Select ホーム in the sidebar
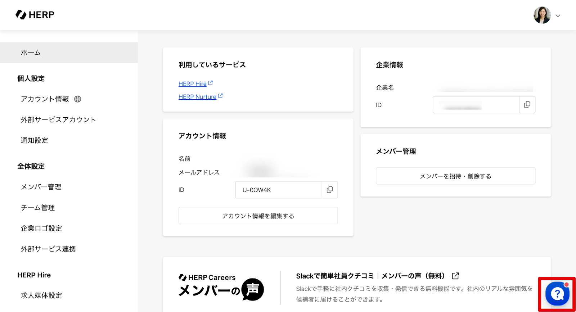This screenshot has width=576, height=312. click(31, 53)
